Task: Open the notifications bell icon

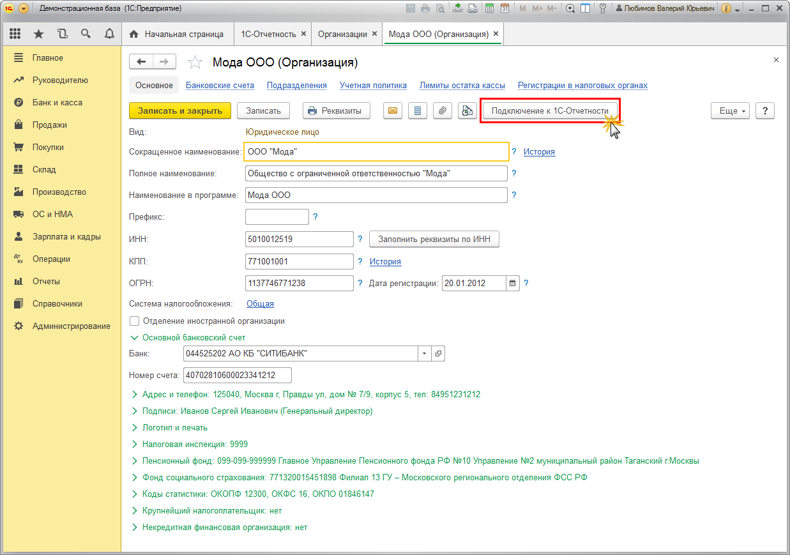Action: [109, 34]
